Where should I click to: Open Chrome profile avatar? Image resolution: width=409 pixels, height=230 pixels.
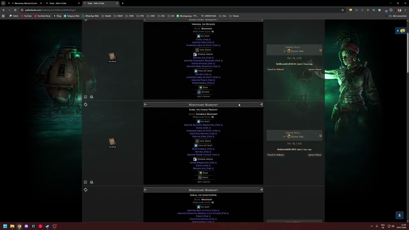(x=399, y=10)
